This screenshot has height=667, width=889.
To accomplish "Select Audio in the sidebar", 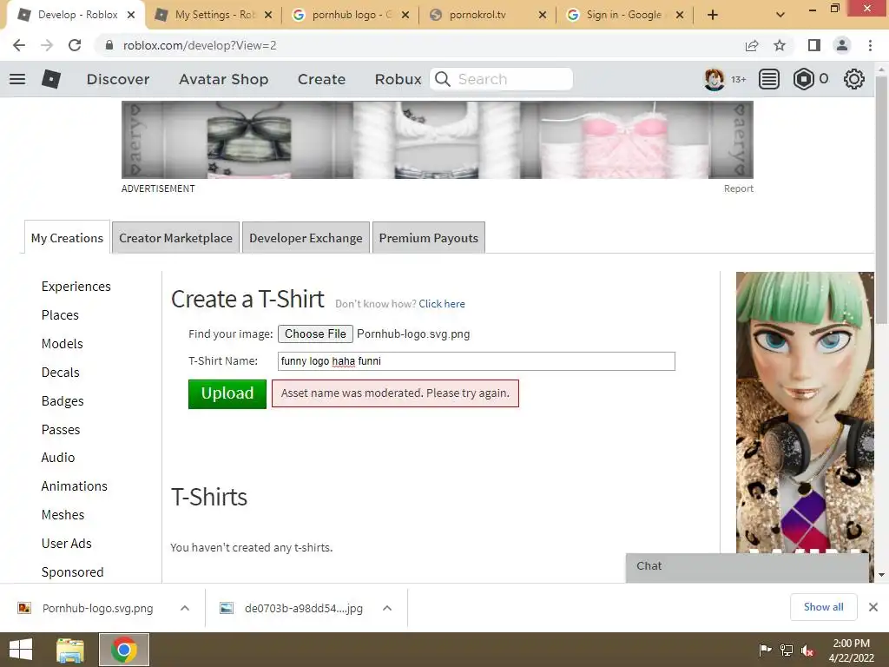I will pos(58,457).
